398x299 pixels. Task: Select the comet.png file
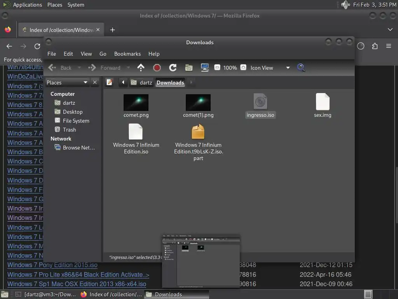point(136,106)
